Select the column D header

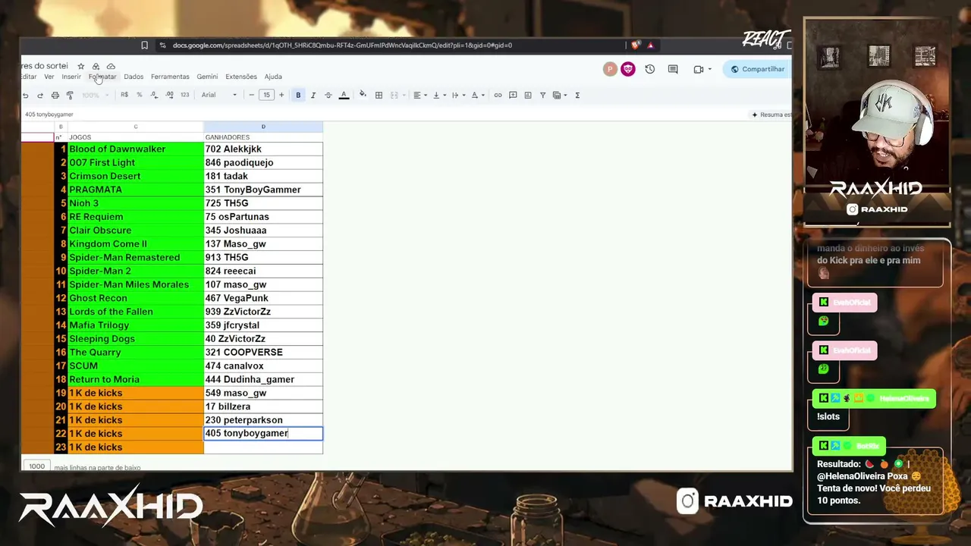pos(263,127)
